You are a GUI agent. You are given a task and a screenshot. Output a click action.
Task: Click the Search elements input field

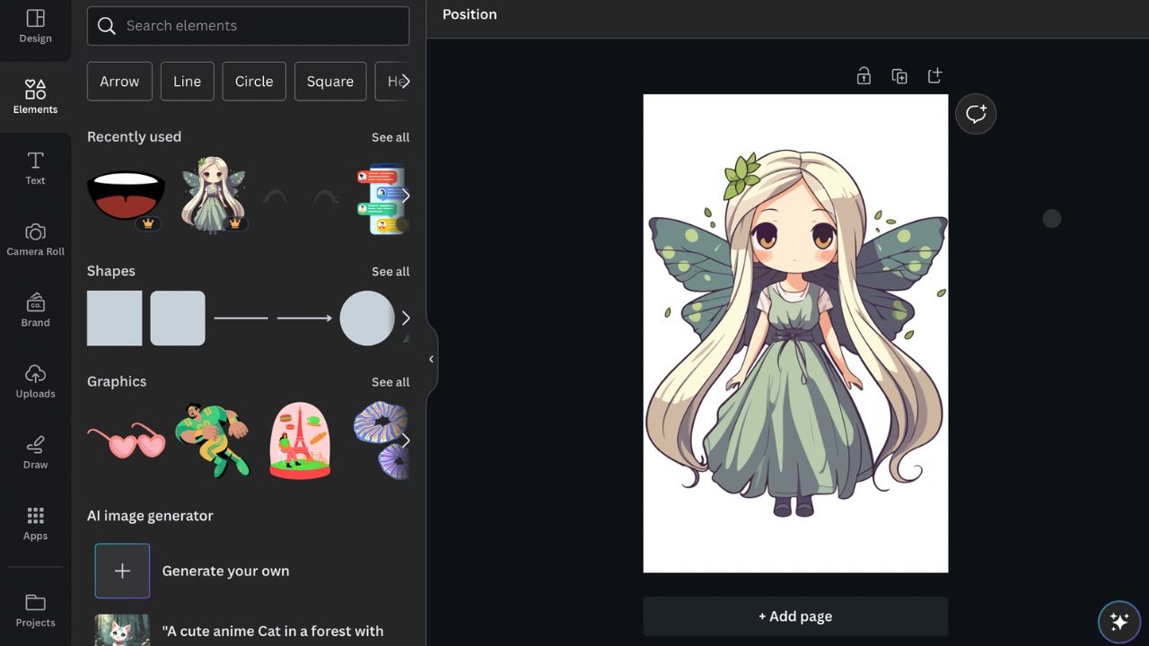(x=248, y=25)
